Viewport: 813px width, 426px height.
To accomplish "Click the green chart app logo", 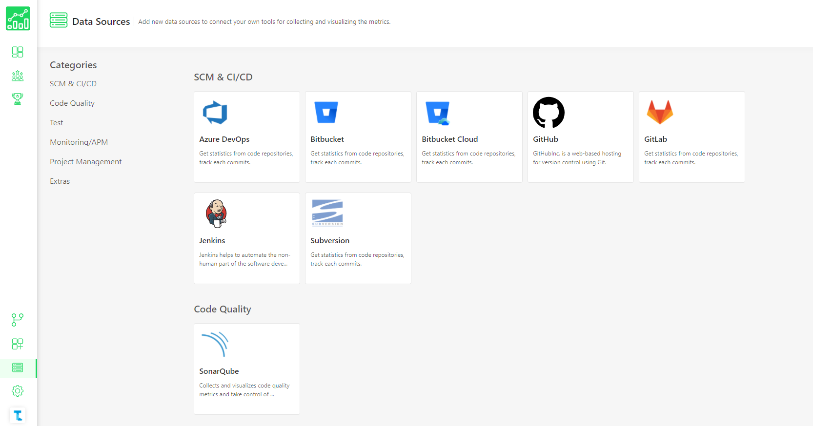I will (18, 19).
